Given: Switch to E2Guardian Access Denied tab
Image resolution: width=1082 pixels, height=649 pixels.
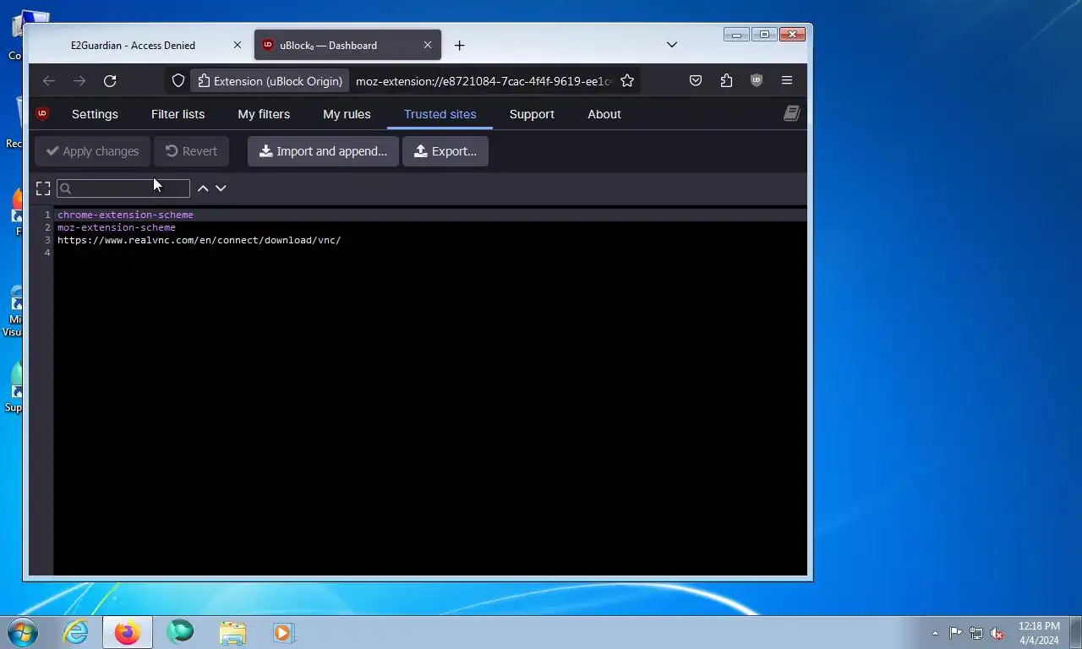Looking at the screenshot, I should (133, 46).
